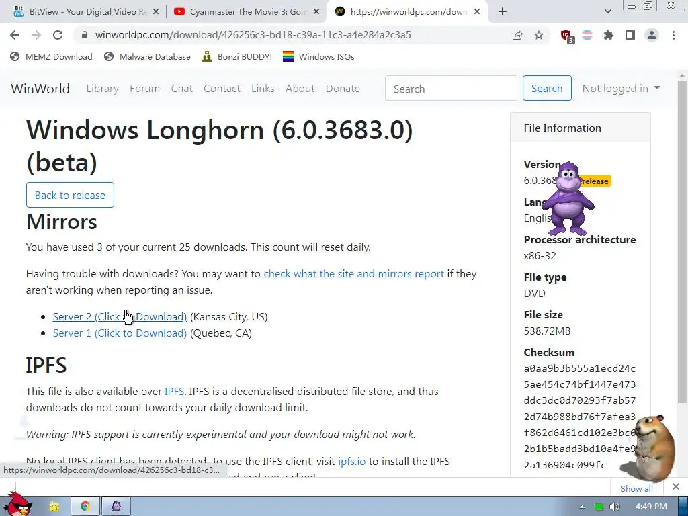Open a new browser tab

(503, 12)
